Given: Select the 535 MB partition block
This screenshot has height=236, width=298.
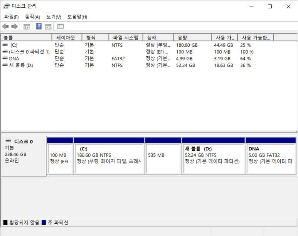Looking at the screenshot, I should (x=163, y=156).
